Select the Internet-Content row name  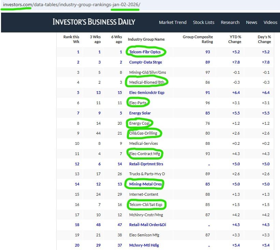click(144, 194)
